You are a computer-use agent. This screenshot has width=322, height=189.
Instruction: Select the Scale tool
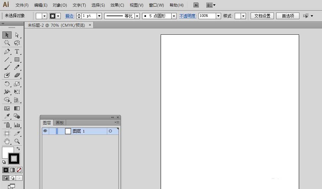tap(17, 84)
